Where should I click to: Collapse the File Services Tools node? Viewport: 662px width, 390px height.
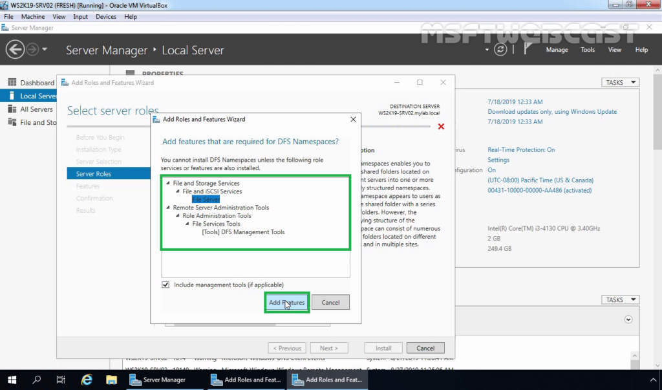pyautogui.click(x=187, y=224)
